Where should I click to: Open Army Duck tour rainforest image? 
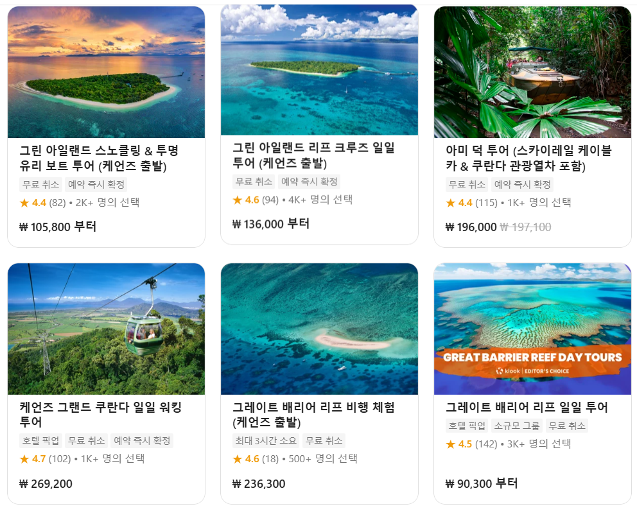click(x=532, y=72)
